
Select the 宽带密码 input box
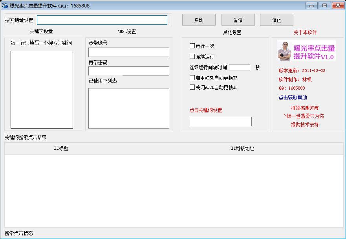point(129,71)
